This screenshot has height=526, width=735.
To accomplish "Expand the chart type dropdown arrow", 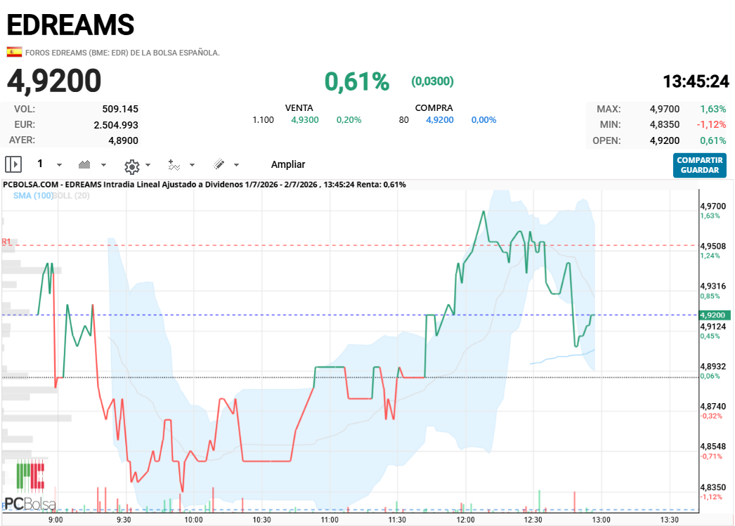I will 103,165.
